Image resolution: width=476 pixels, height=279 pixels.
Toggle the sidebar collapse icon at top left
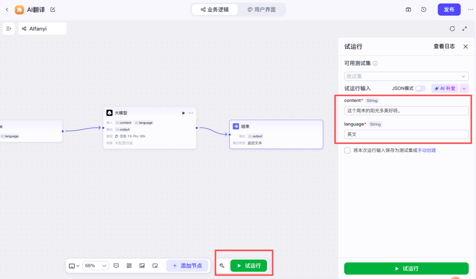tap(9, 29)
